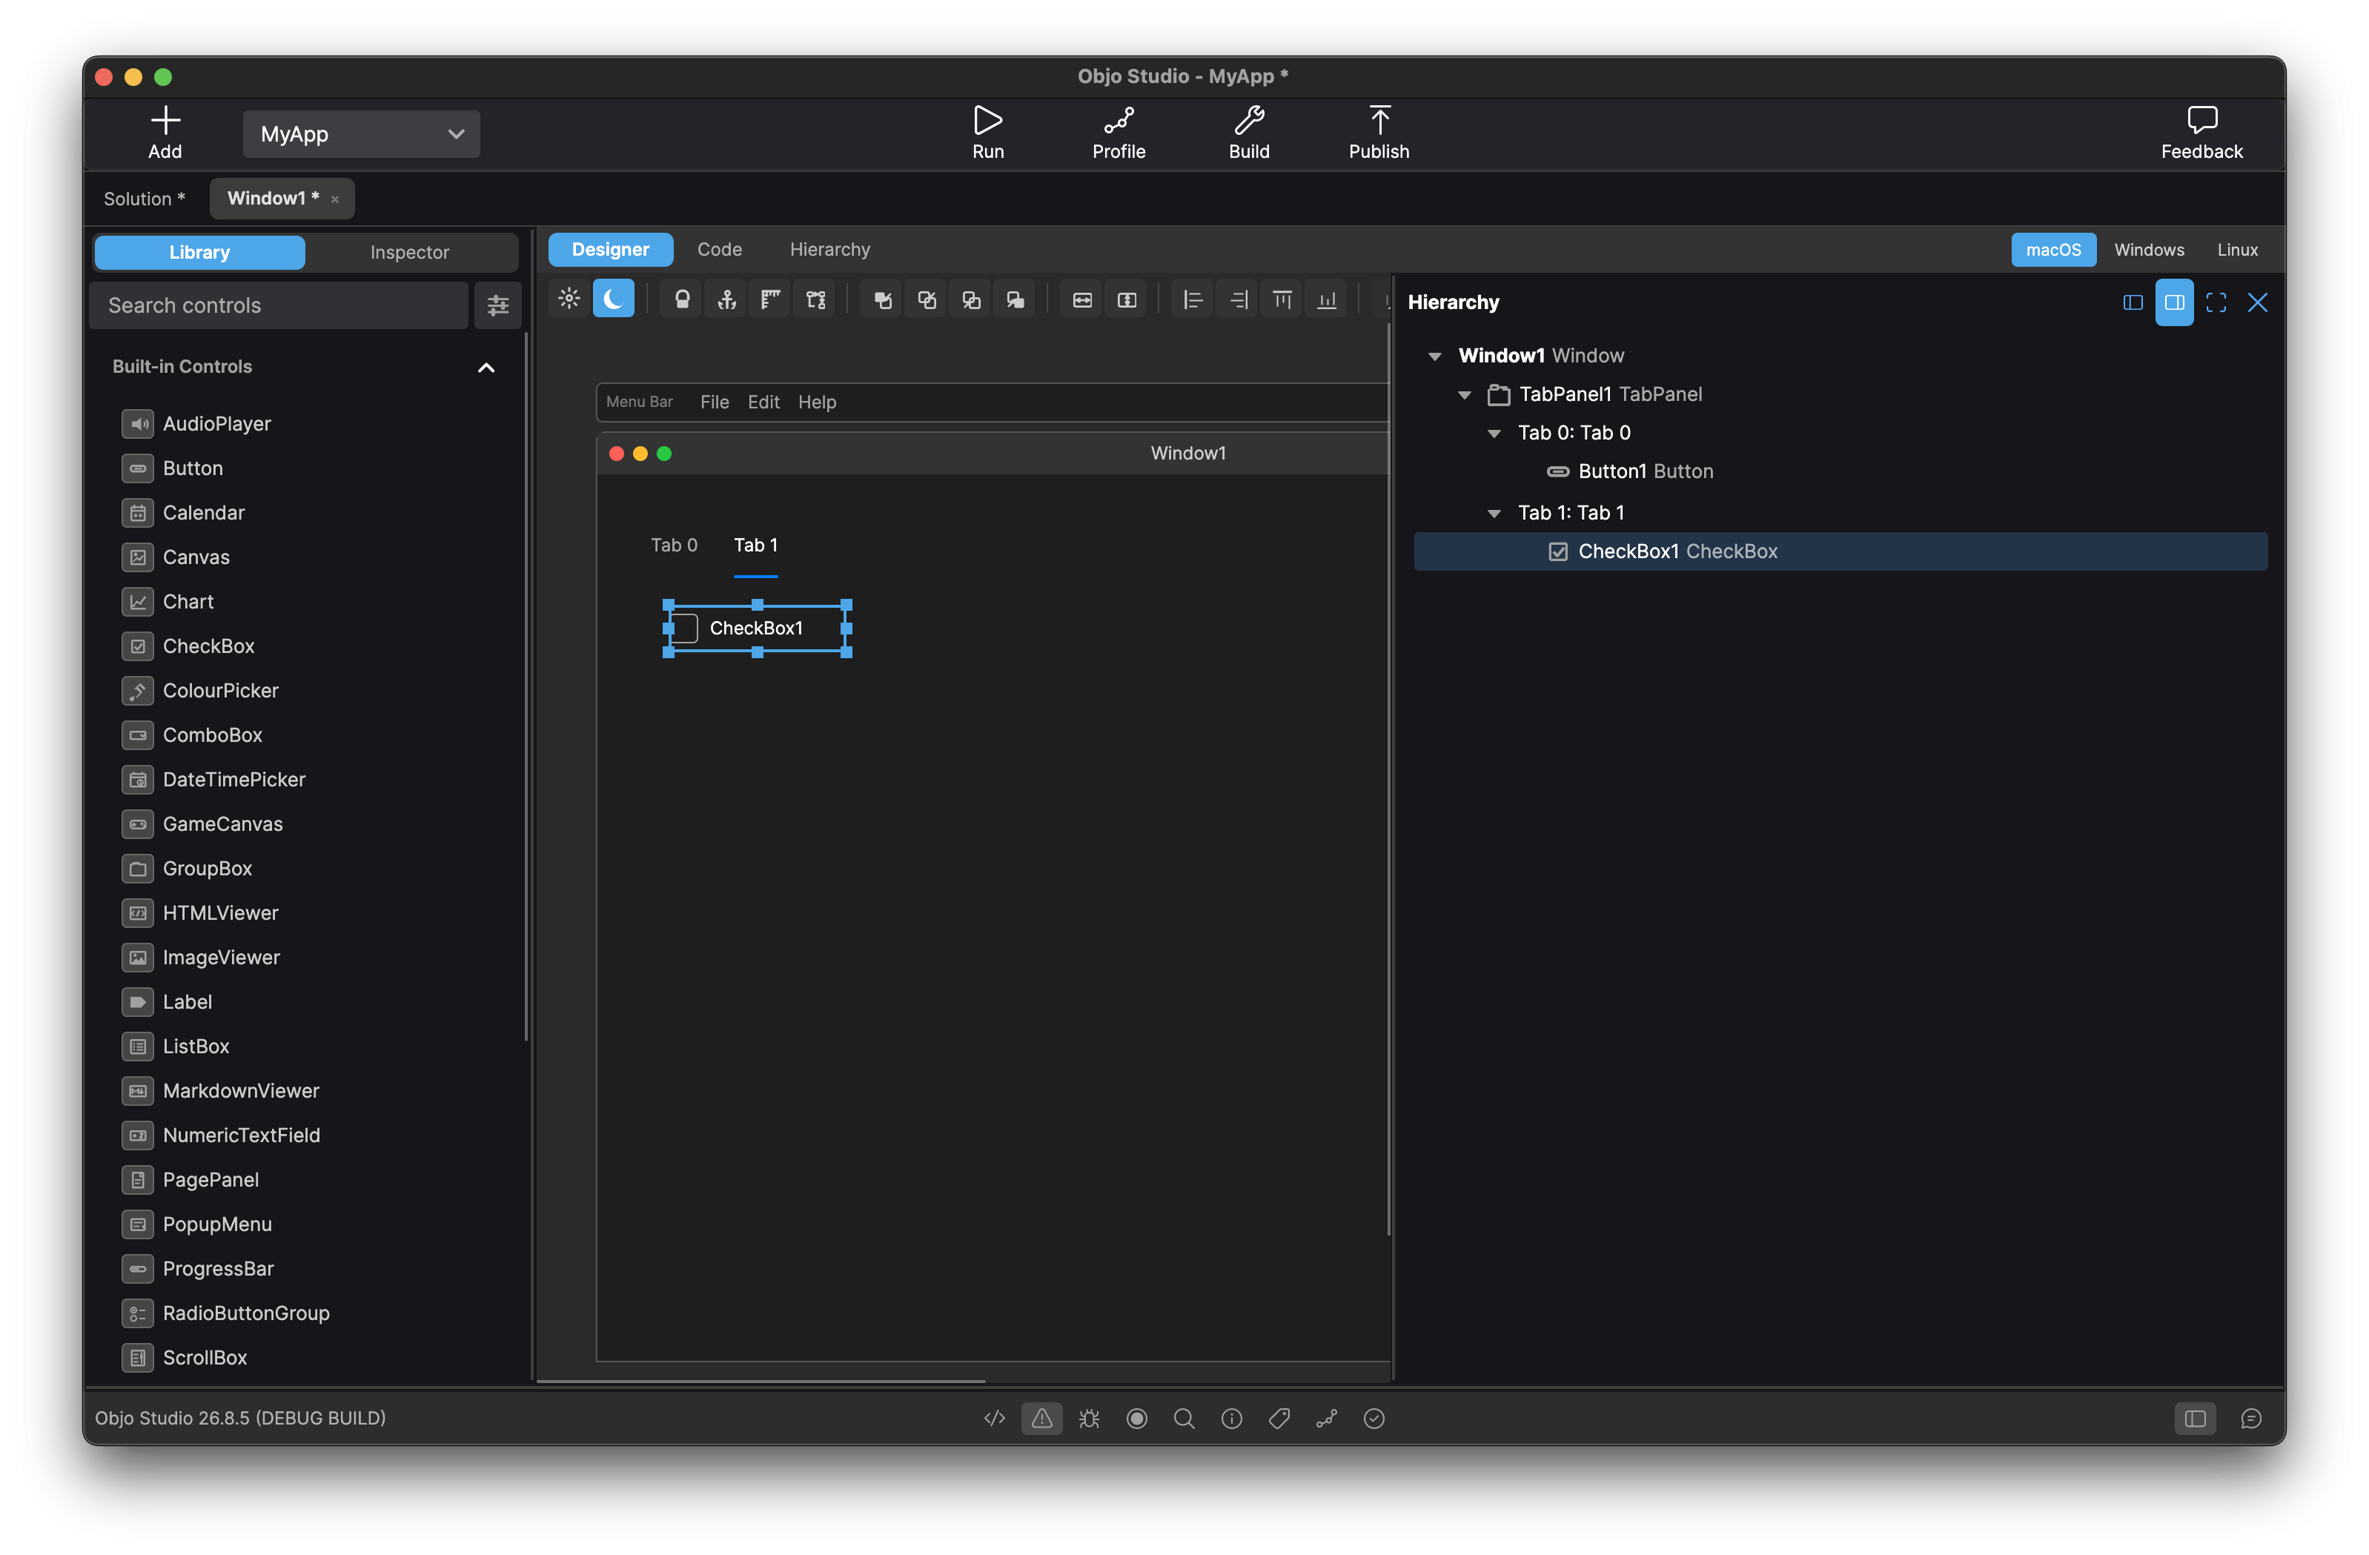Image resolution: width=2369 pixels, height=1555 pixels.
Task: Collapse the TabPanel1 tree node
Action: pos(1465,395)
